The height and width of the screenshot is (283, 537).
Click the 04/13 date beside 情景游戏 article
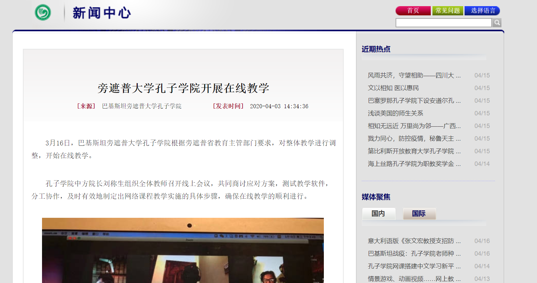pyautogui.click(x=482, y=279)
